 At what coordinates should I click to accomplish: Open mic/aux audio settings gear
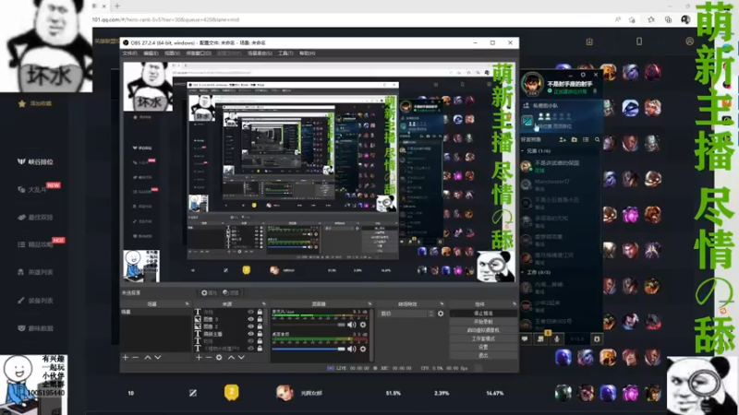click(363, 325)
